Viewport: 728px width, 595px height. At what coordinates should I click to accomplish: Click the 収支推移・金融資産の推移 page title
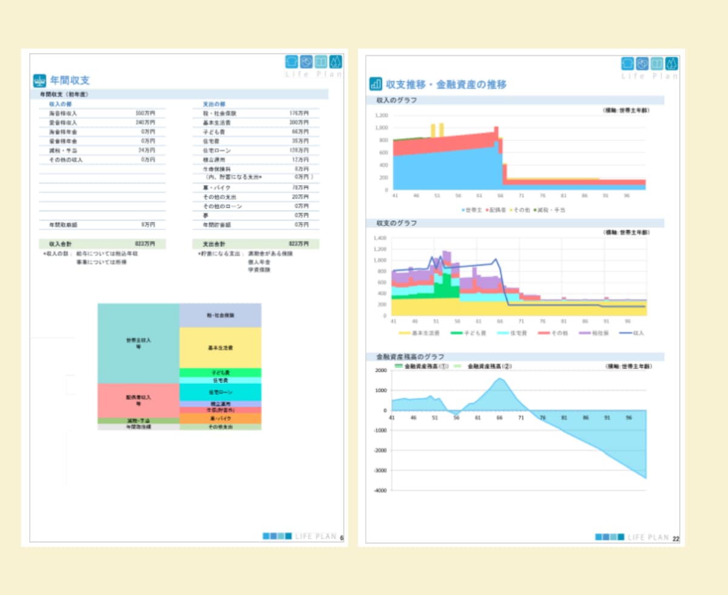click(446, 84)
